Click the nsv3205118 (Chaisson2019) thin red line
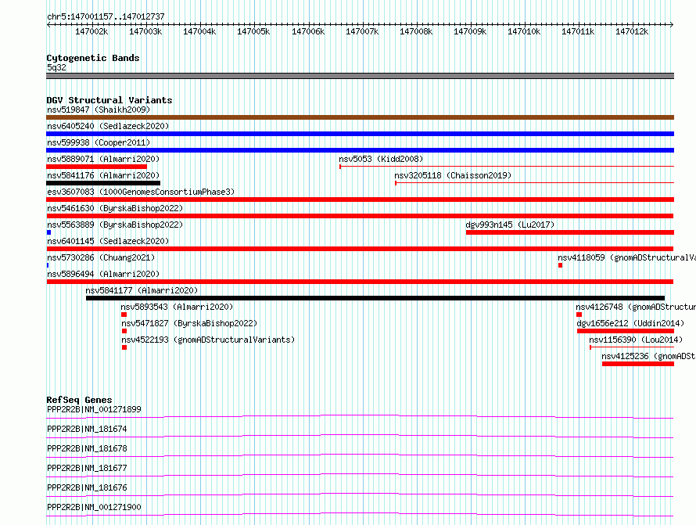696x525 pixels. click(x=534, y=183)
